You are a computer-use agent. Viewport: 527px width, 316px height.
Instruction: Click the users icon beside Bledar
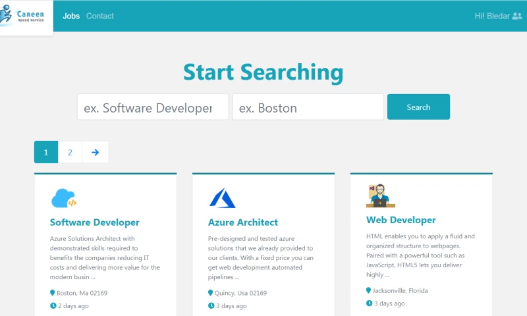[x=517, y=16]
